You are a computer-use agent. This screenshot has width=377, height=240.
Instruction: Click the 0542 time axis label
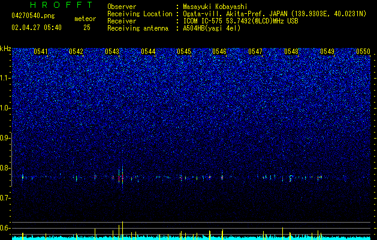[76, 52]
